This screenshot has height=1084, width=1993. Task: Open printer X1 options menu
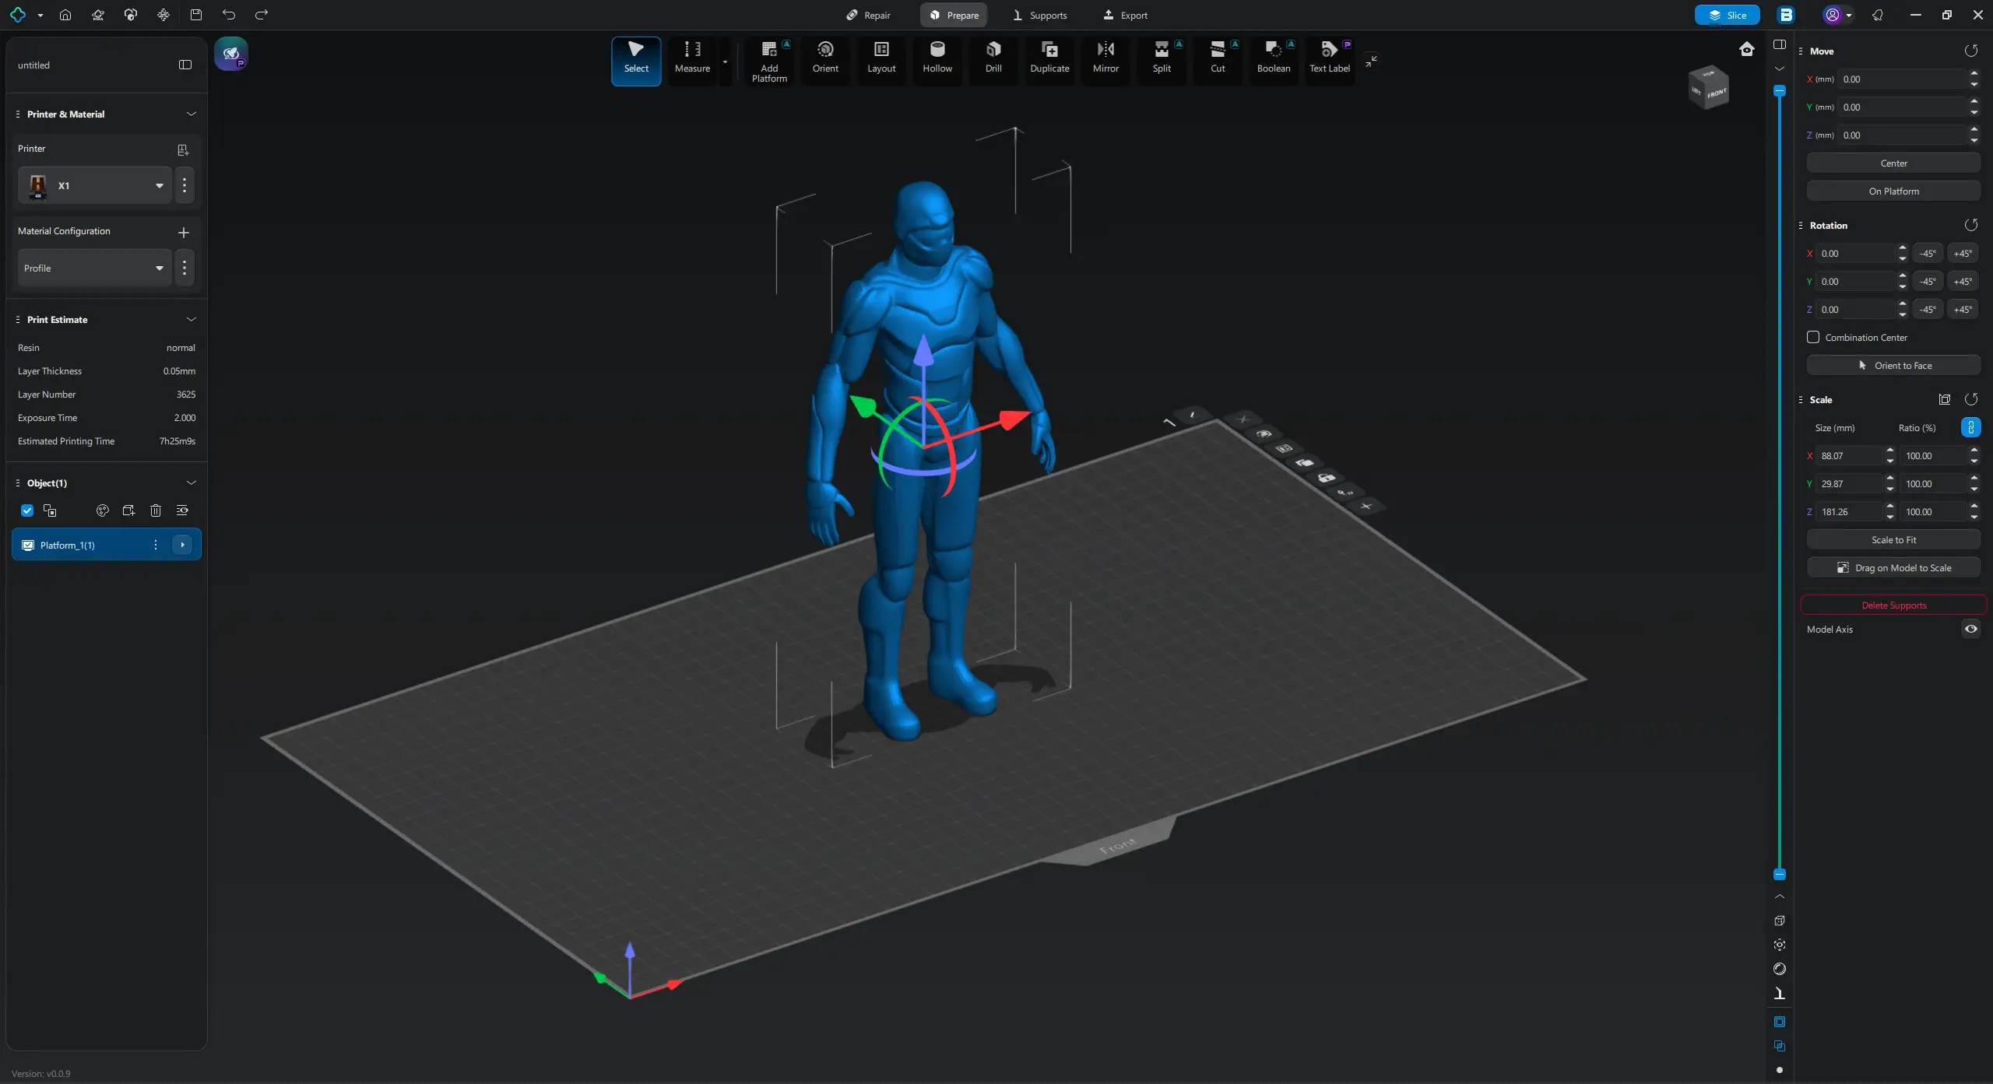click(185, 185)
